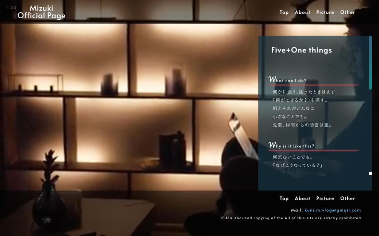This screenshot has height=236, width=379.
Task: Click Other in the footer navigation
Action: (x=348, y=198)
